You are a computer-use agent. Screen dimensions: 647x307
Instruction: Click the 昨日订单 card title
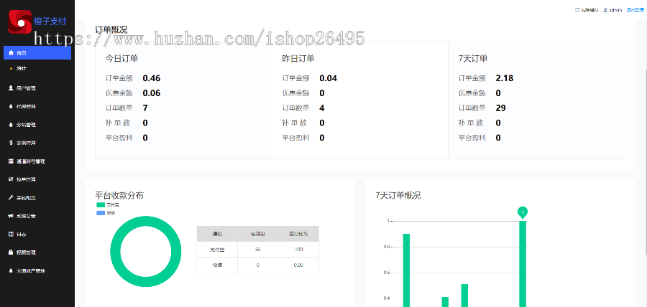[x=298, y=58]
